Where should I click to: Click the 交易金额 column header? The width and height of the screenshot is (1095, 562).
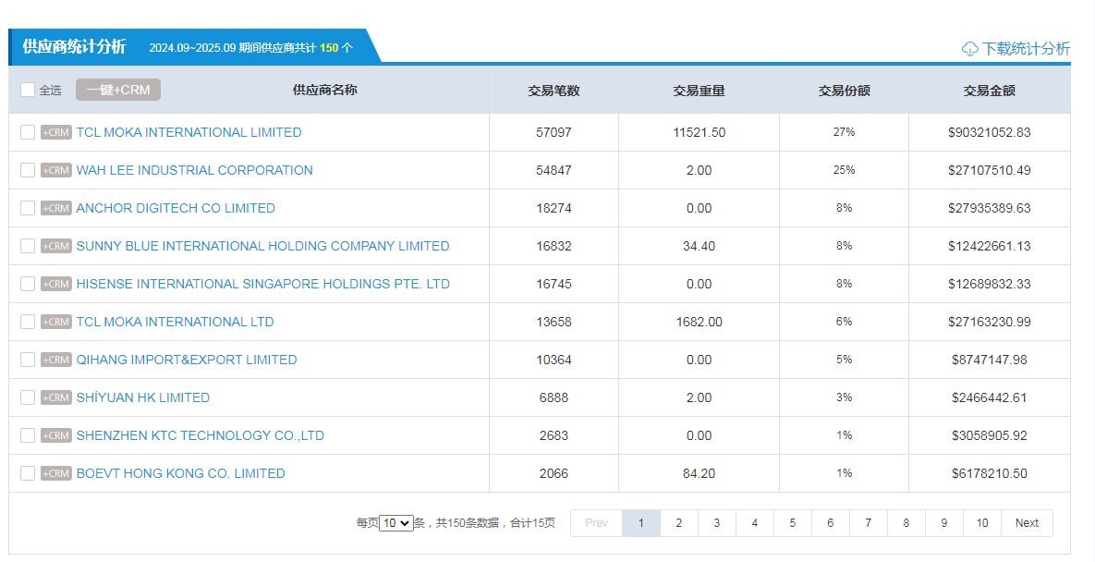coord(989,91)
